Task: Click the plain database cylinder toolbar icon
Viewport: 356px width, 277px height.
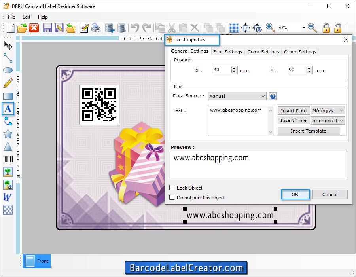Action: click(121, 28)
